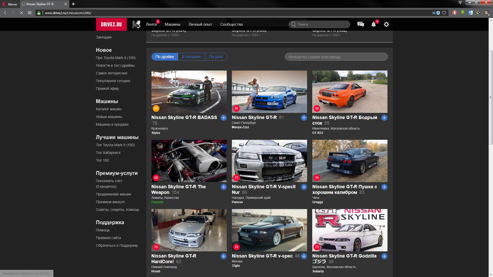Follow the Godzilla Skyline via plus button

point(384,256)
